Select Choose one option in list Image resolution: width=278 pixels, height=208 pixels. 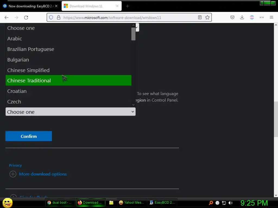(68, 28)
